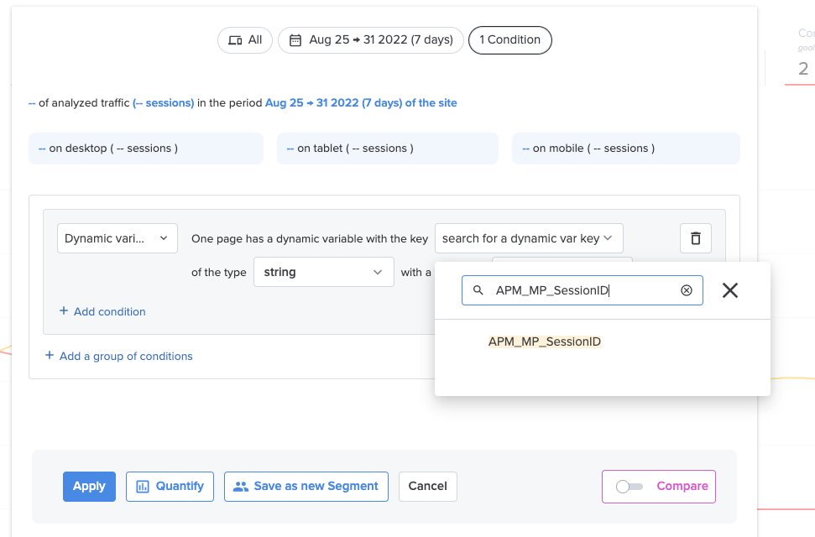Image resolution: width=815 pixels, height=537 pixels.
Task: Click the on desktop sessions card
Action: tap(146, 149)
